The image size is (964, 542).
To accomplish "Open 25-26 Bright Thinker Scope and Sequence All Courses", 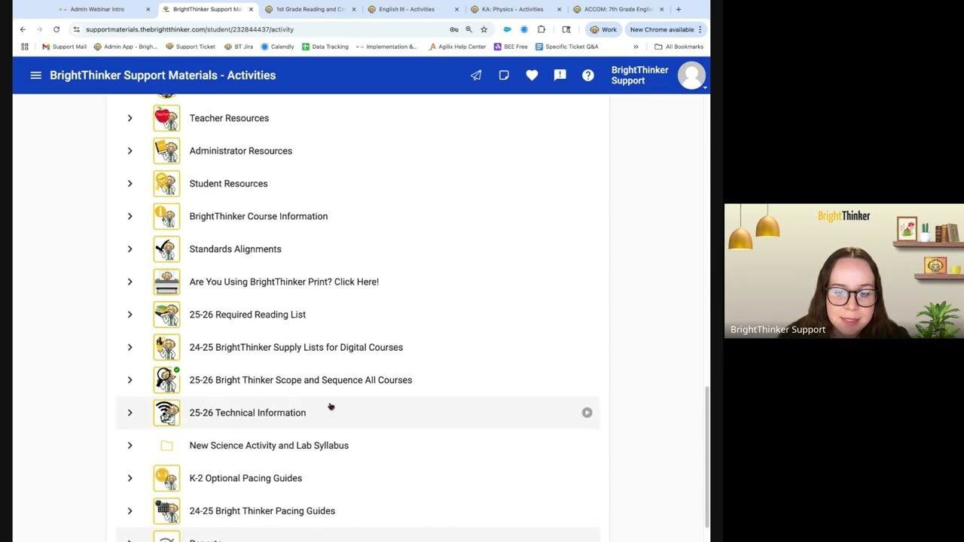I will 300,380.
